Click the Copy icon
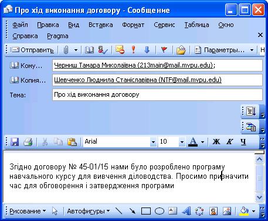This screenshot has width=268, height=221. tap(58, 142)
